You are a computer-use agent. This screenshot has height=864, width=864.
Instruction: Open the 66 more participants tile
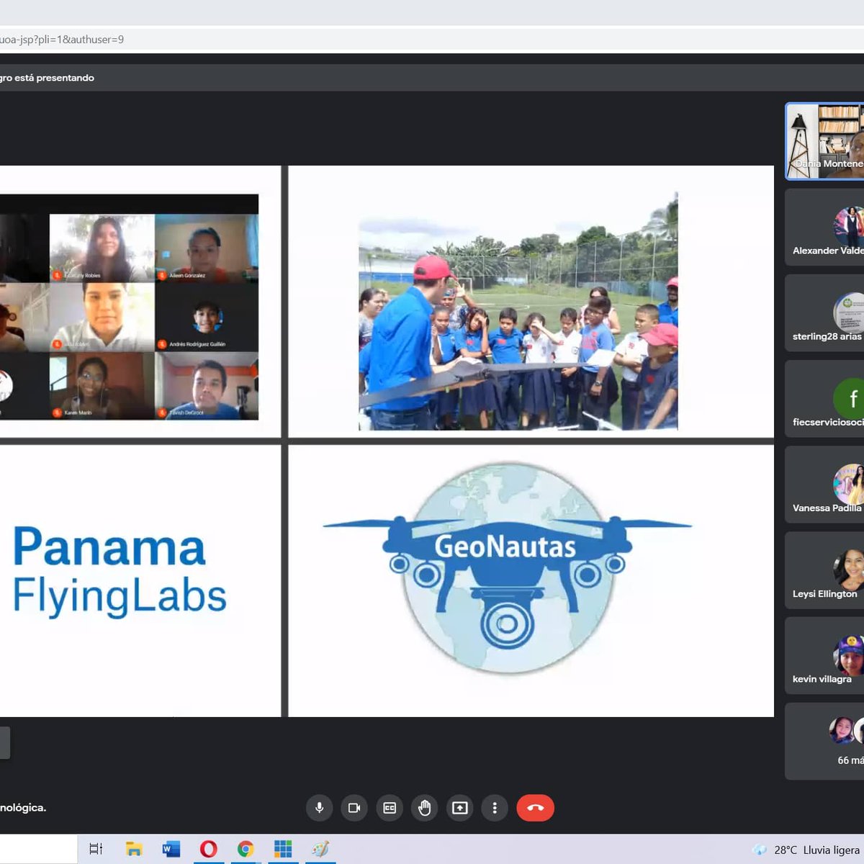(824, 741)
